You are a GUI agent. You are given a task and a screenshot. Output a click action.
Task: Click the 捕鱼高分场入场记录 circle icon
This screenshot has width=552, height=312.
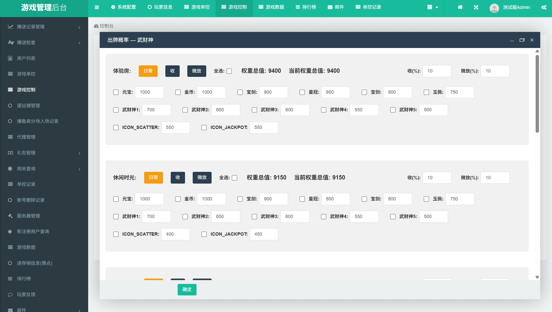point(10,121)
